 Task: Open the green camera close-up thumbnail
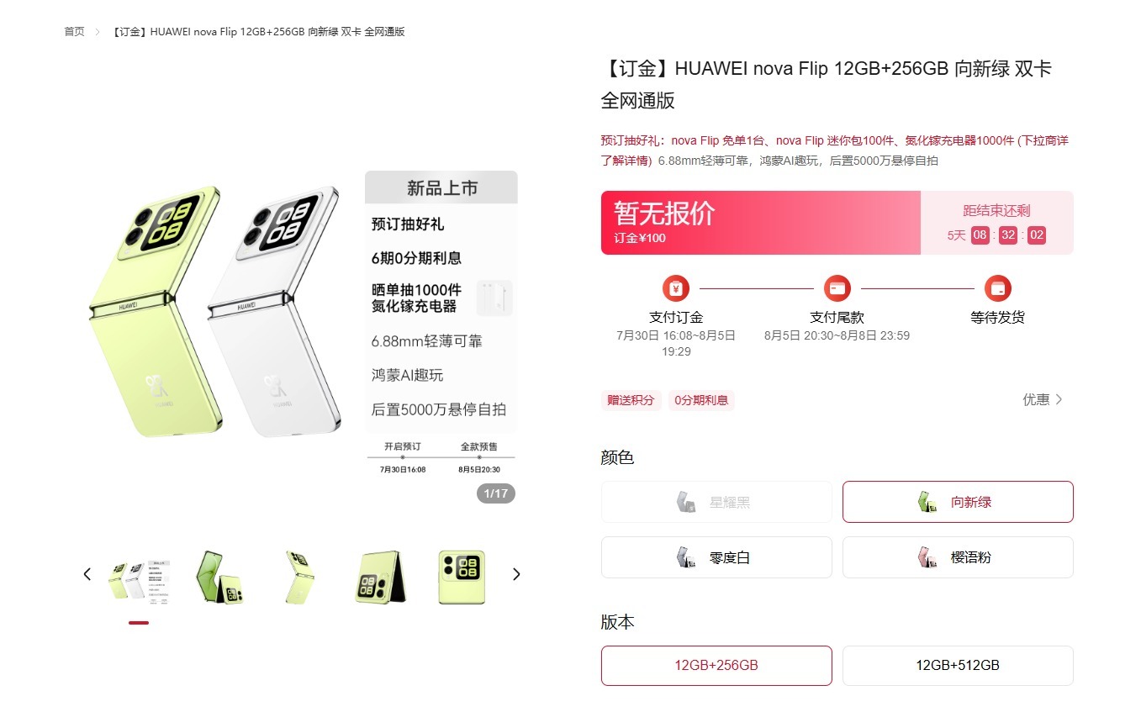coord(462,577)
